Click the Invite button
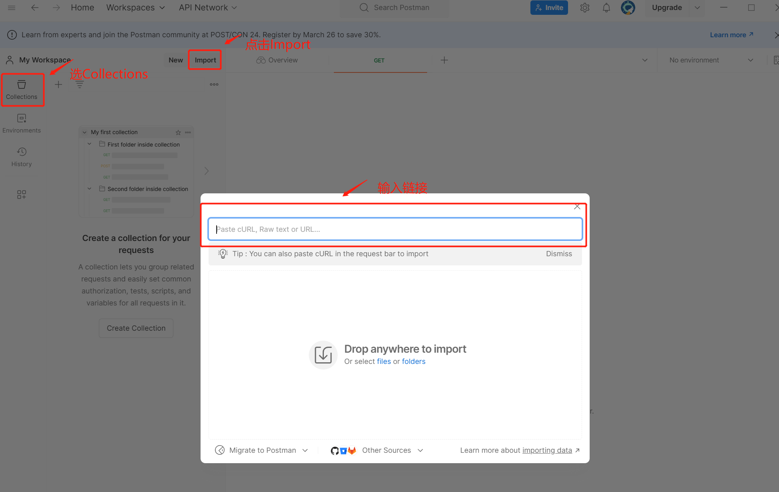The width and height of the screenshot is (779, 492). 549,8
